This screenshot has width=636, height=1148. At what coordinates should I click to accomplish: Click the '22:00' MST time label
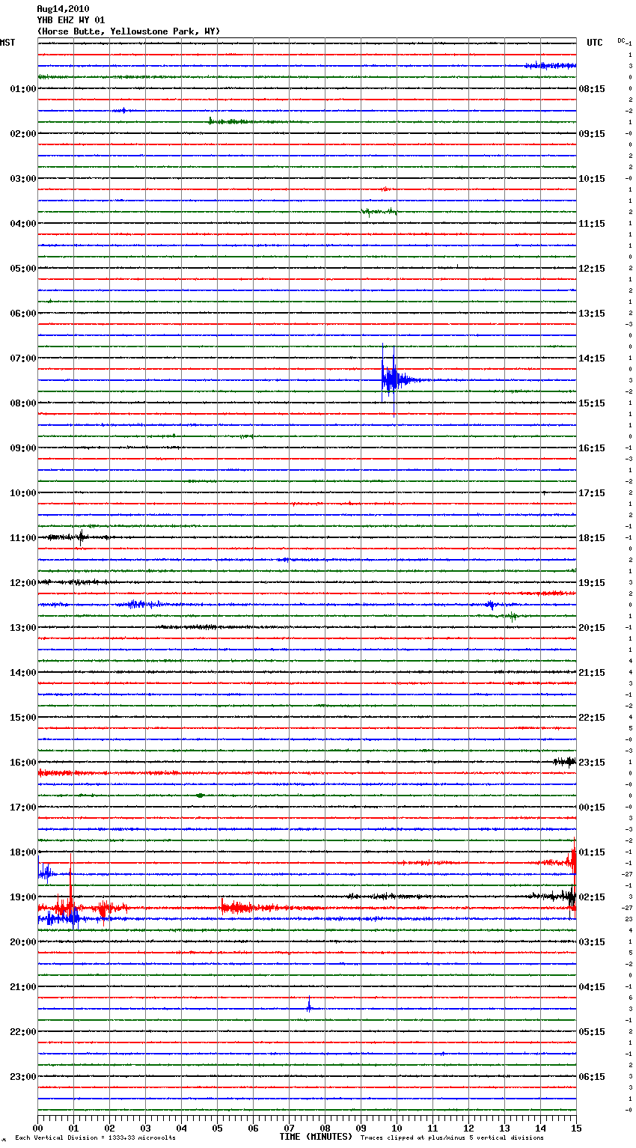[x=23, y=1032]
